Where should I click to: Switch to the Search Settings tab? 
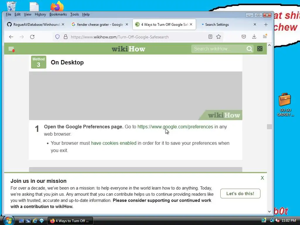tap(228, 25)
